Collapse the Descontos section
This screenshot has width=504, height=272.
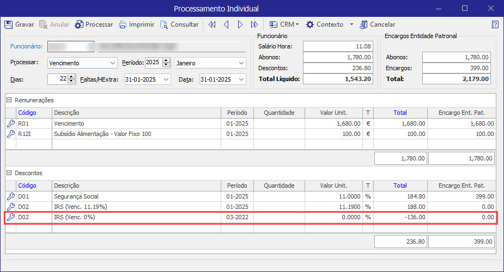pos(9,173)
